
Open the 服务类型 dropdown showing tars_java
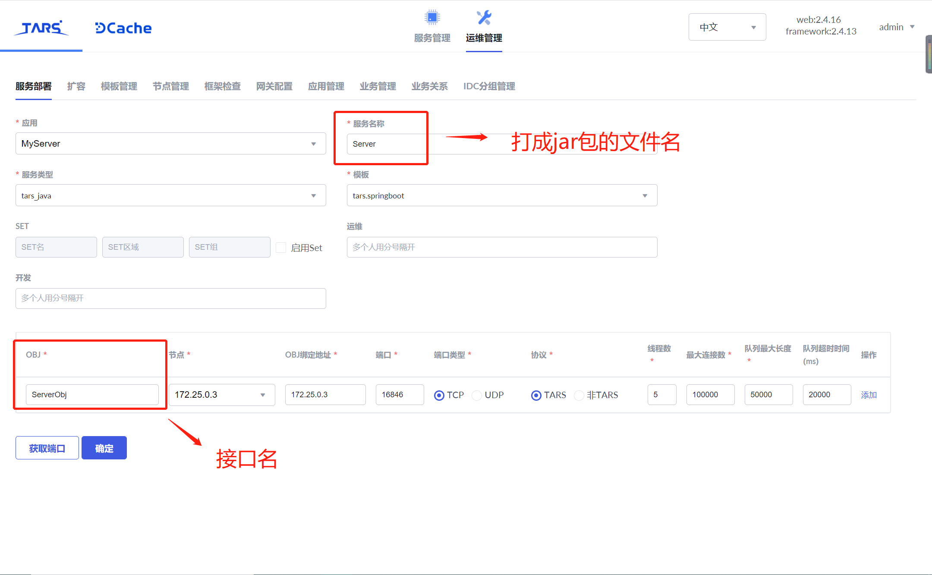coord(170,195)
